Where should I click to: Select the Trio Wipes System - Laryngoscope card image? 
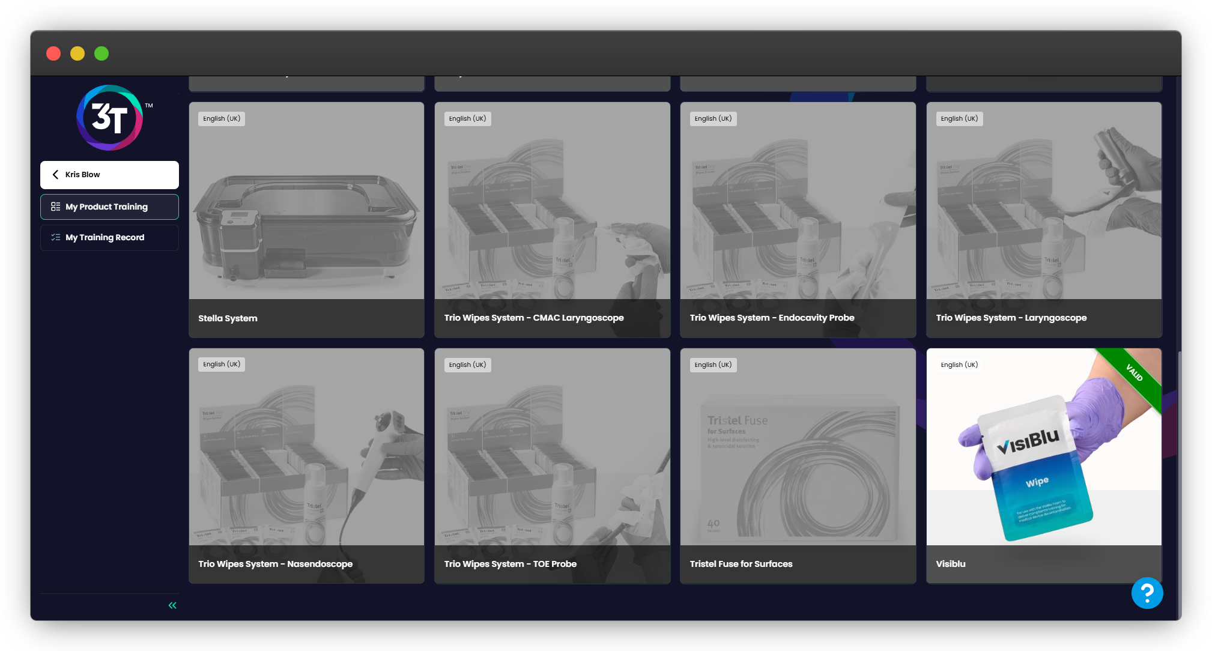pos(1044,201)
